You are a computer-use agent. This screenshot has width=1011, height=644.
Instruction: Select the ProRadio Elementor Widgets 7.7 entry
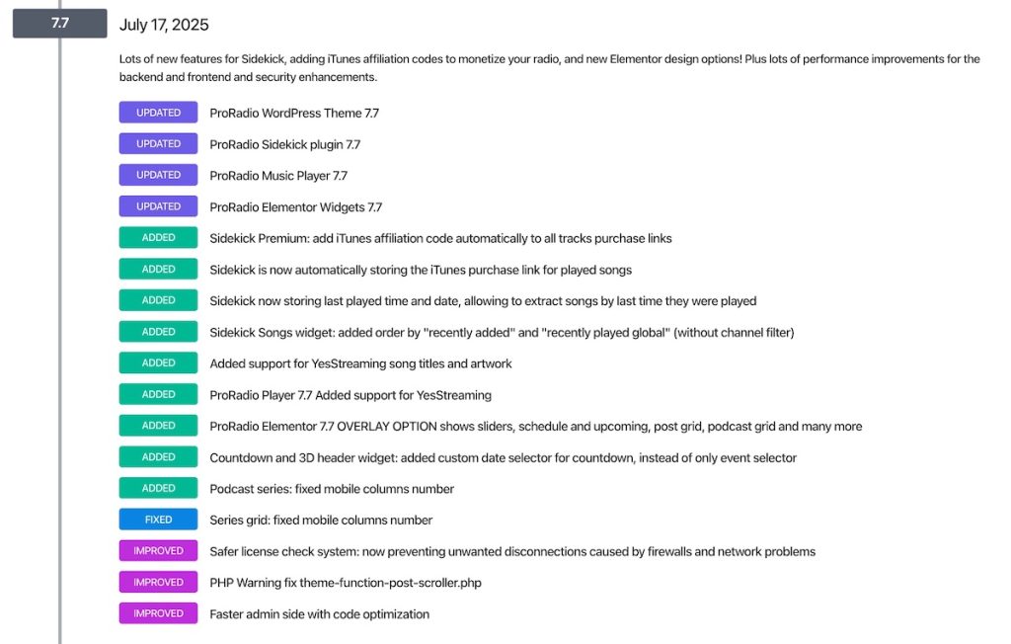(x=295, y=207)
